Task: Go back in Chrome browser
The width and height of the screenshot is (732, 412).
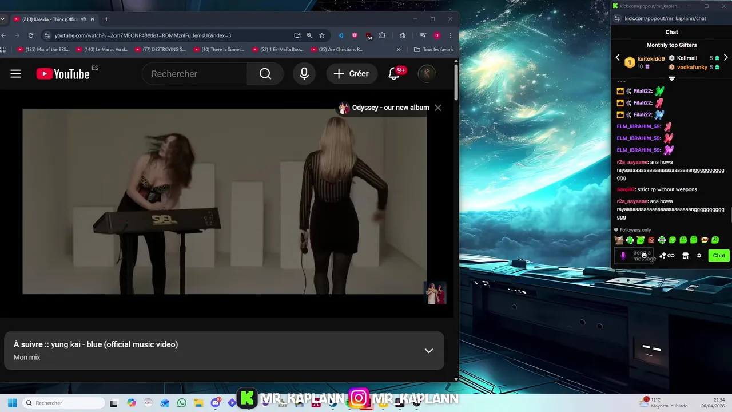Action: coord(3,35)
